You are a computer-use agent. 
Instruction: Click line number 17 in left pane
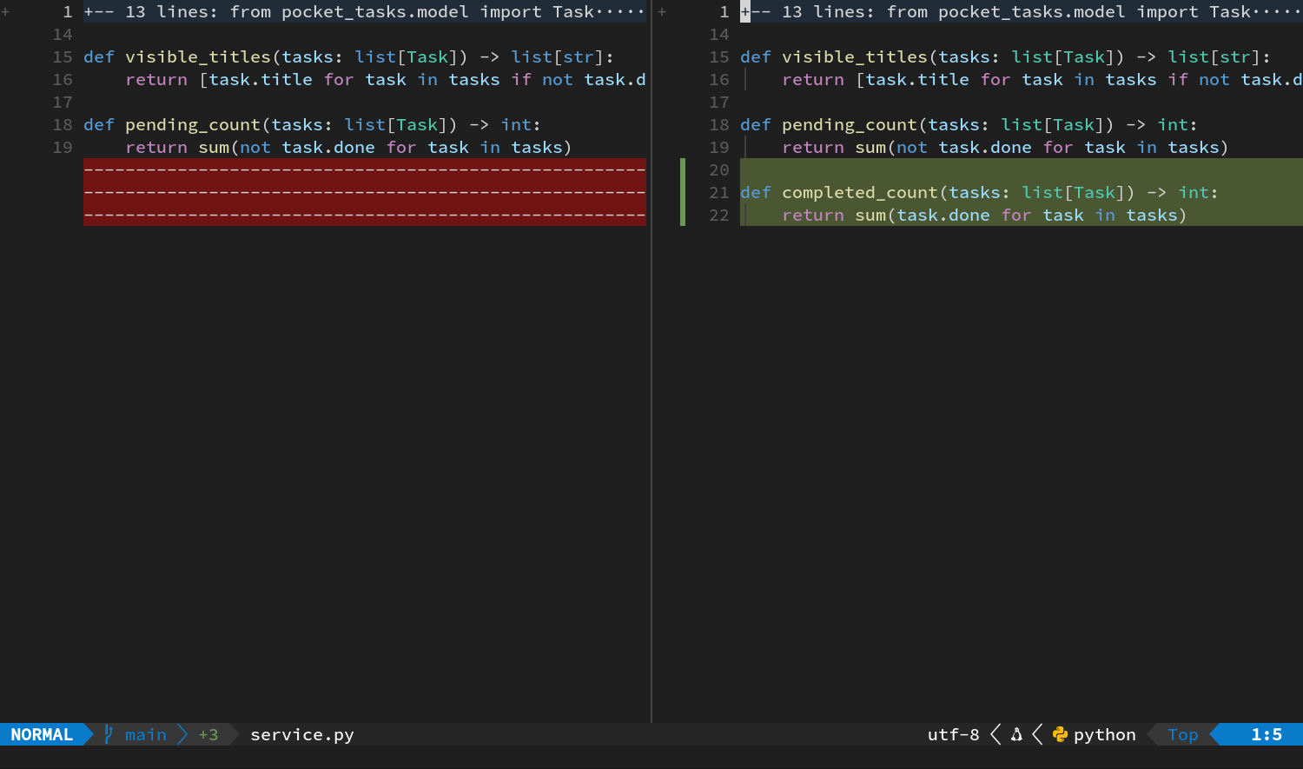(x=63, y=103)
